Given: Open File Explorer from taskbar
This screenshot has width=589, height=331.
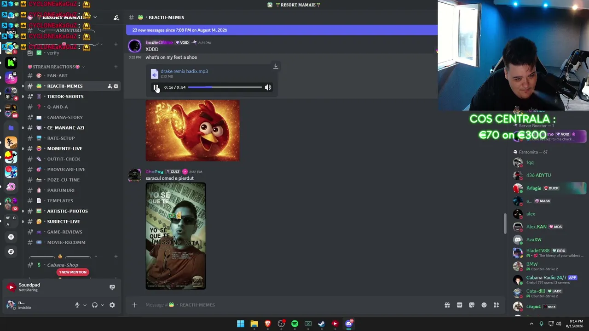Looking at the screenshot, I should [x=254, y=324].
